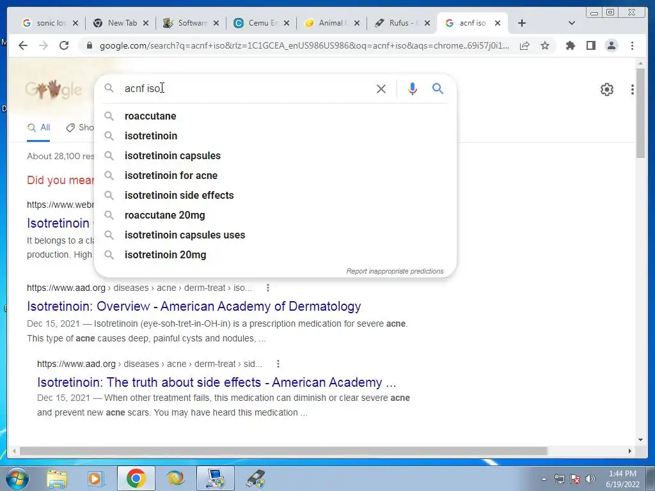Open the Chrome three-dot menu
Image resolution: width=655 pixels, height=491 pixels.
point(632,45)
